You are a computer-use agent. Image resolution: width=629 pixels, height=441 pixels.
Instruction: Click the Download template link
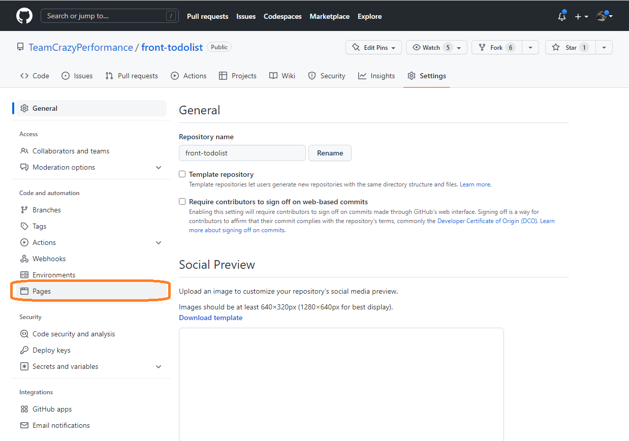(x=211, y=318)
